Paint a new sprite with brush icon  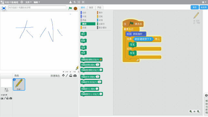coord(67,75)
